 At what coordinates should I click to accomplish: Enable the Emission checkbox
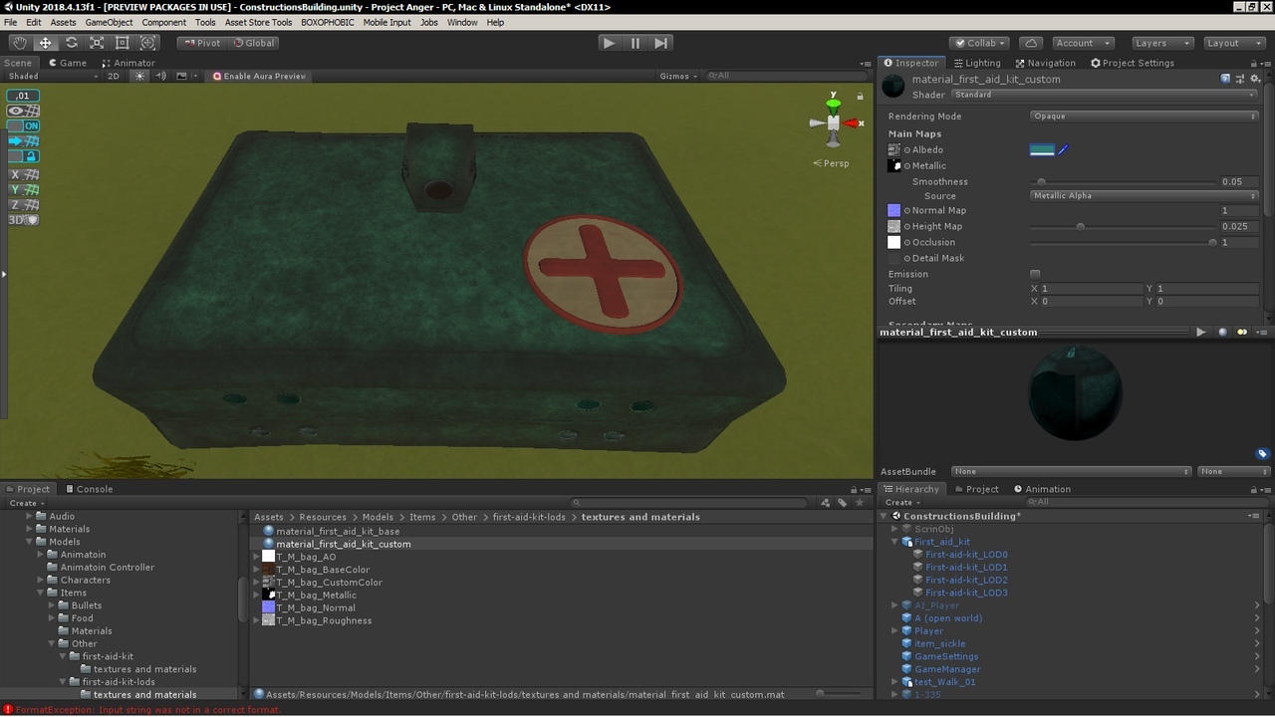click(x=1035, y=274)
